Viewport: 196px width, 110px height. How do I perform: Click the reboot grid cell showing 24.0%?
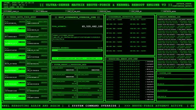click(x=65, y=83)
